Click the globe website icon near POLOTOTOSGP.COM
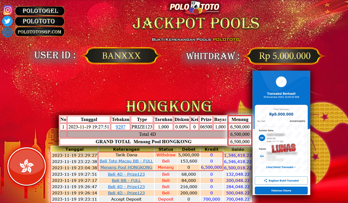This screenshot has width=348, height=203. (x=7, y=32)
